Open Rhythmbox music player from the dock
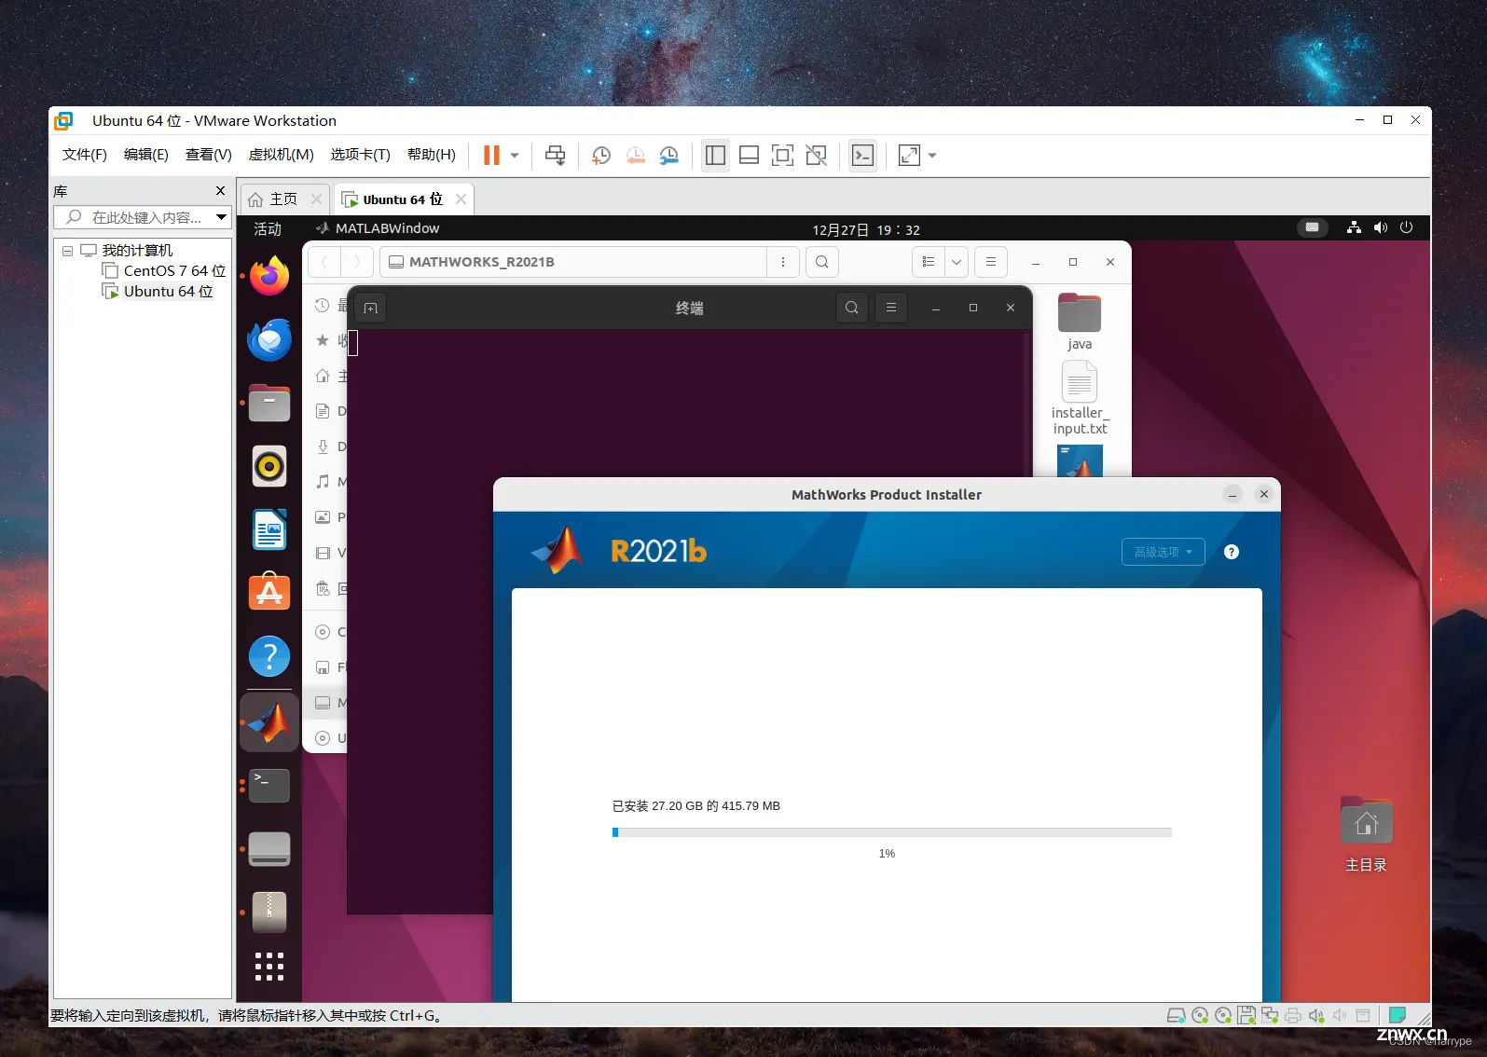1487x1057 pixels. pos(269,467)
